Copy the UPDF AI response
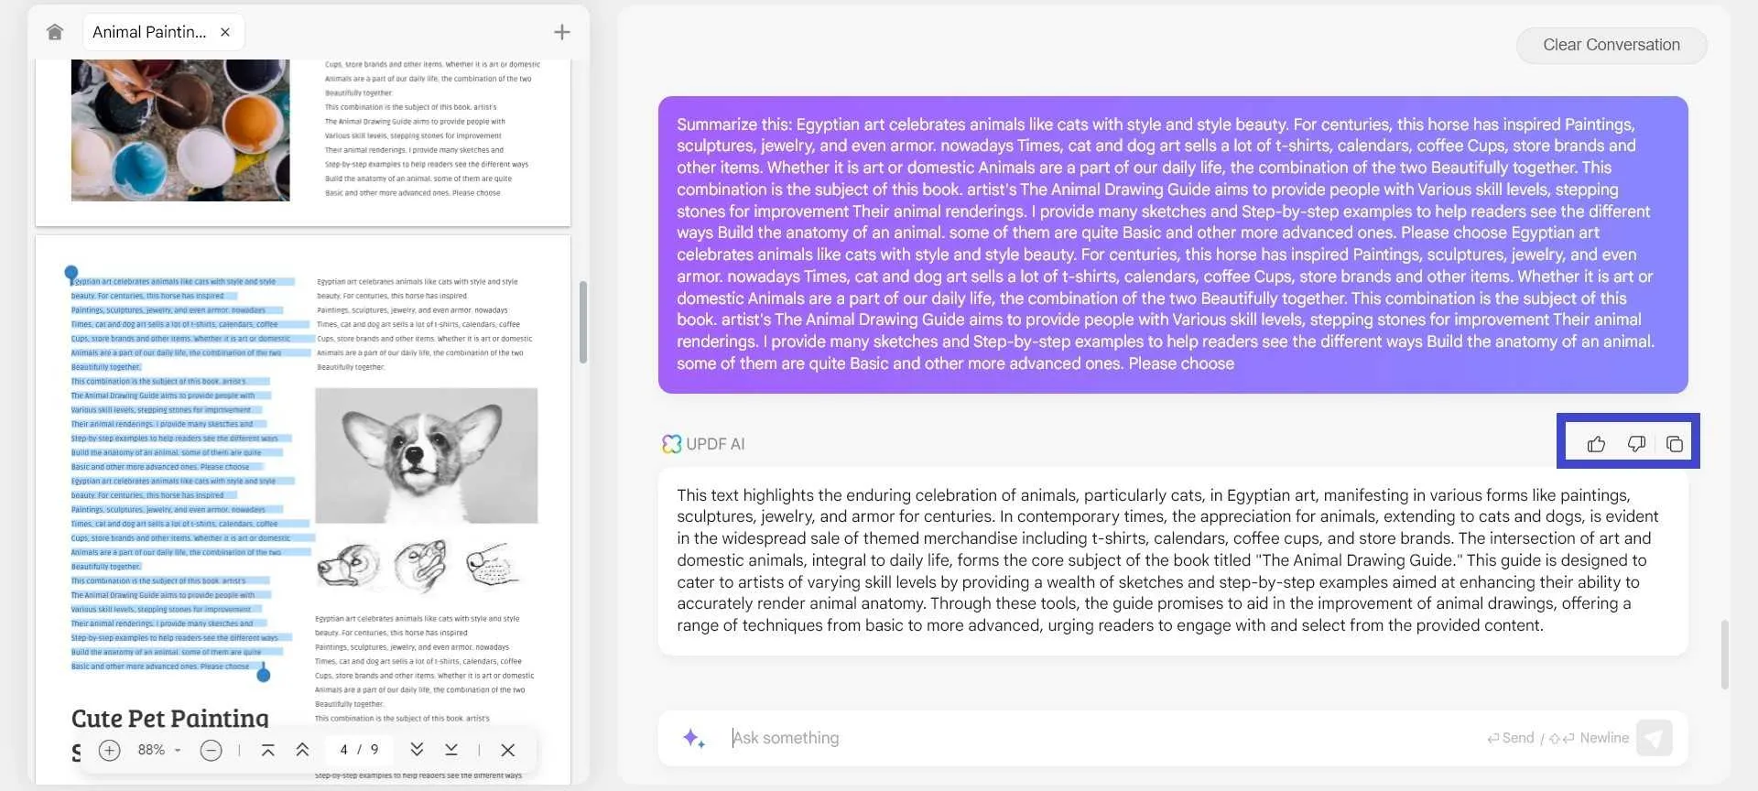Viewport: 1758px width, 791px height. (1675, 444)
